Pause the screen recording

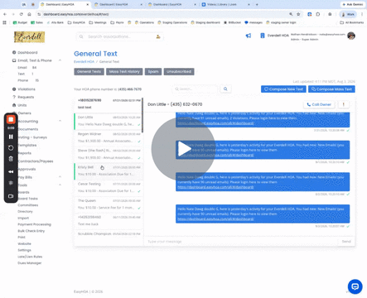coord(11,137)
